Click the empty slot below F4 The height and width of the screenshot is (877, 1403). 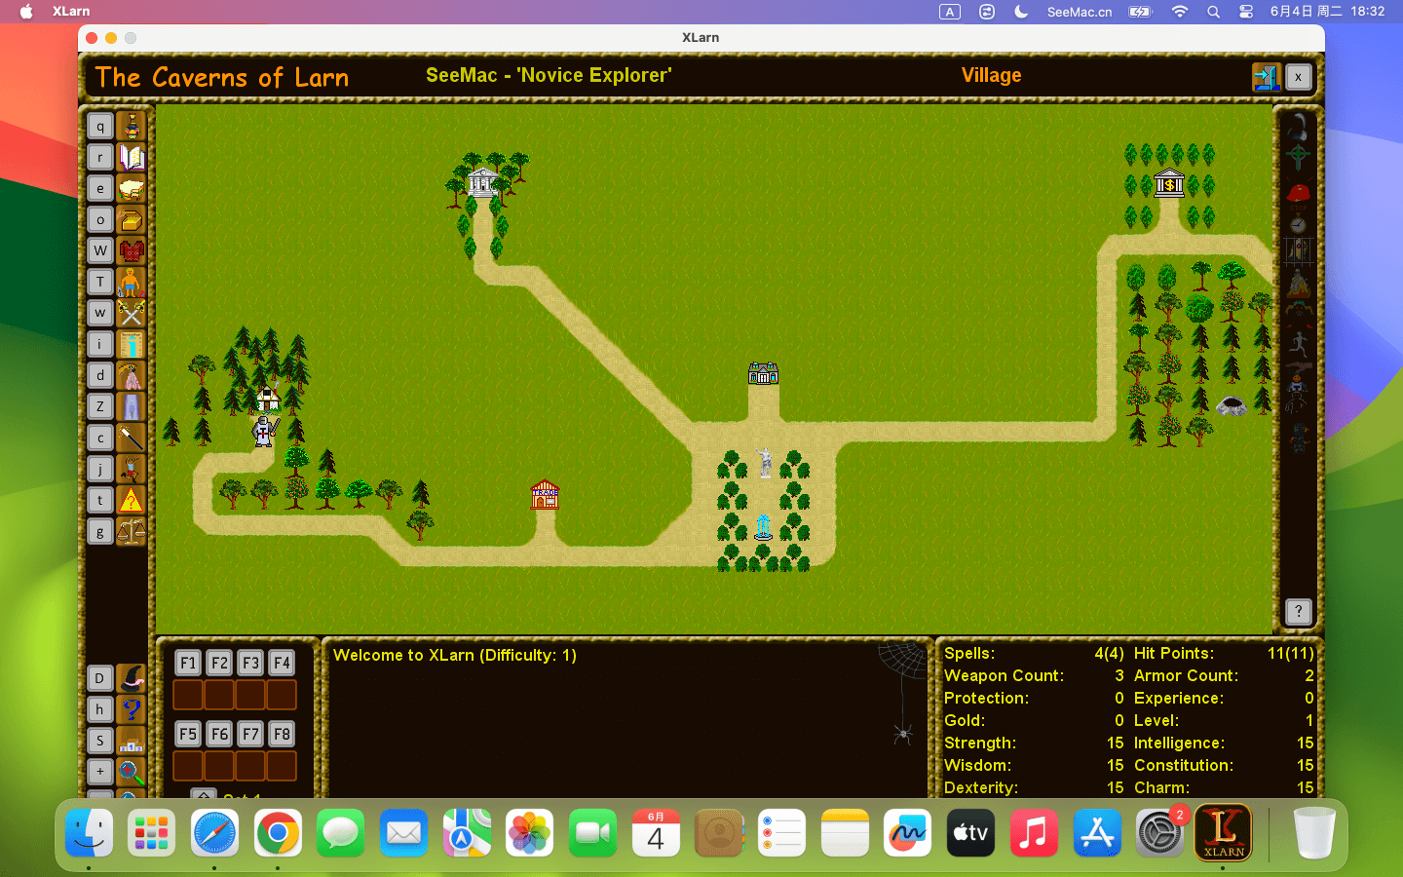(x=282, y=695)
